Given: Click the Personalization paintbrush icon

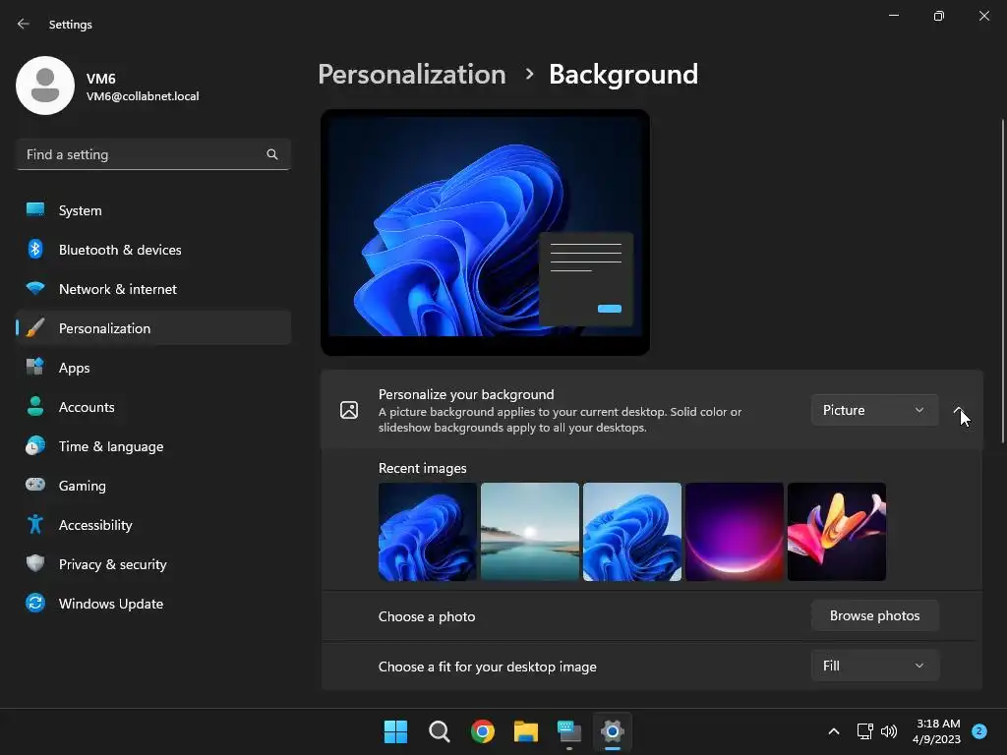Looking at the screenshot, I should click(35, 328).
